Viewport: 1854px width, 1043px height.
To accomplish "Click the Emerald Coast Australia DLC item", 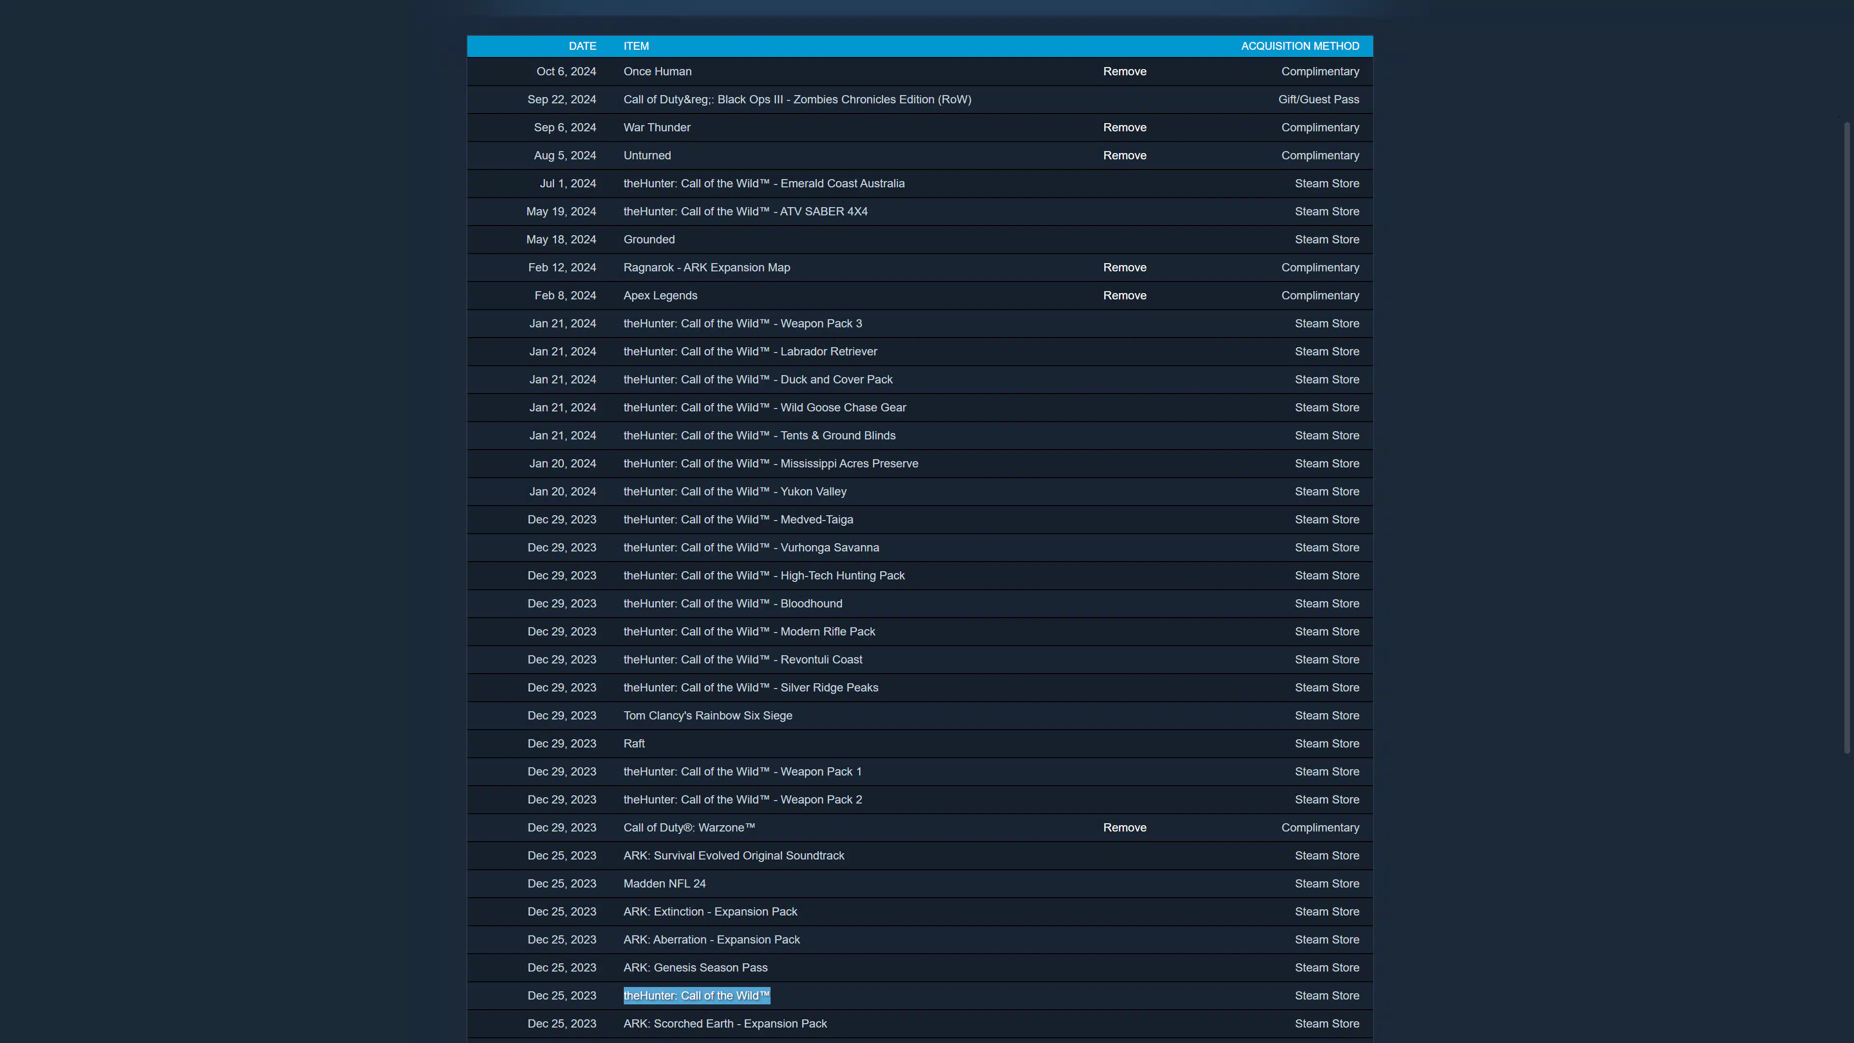I will (x=764, y=183).
